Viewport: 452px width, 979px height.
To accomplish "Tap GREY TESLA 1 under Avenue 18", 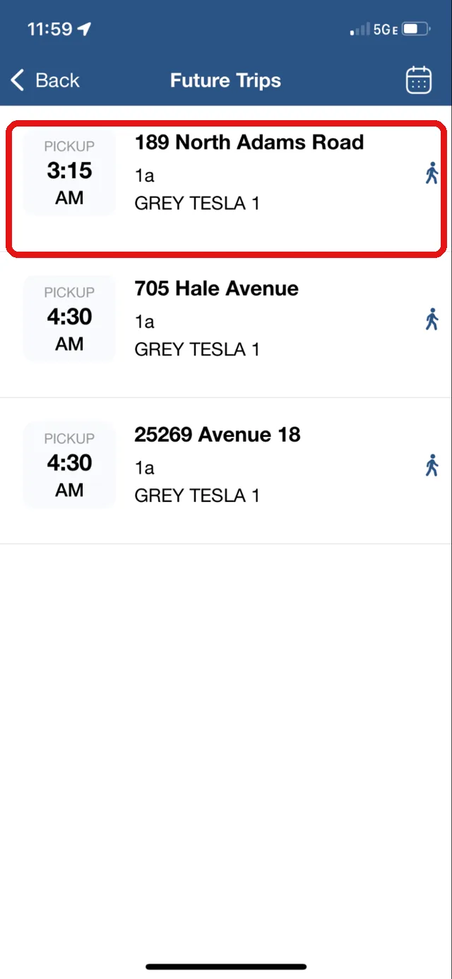I will click(x=197, y=496).
